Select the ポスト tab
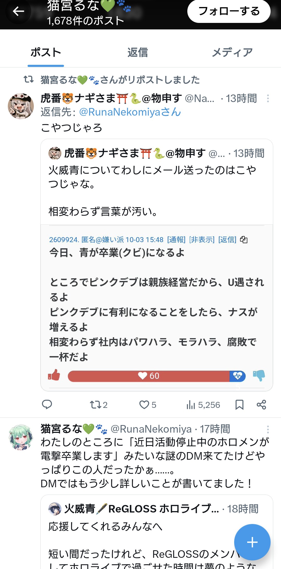Image resolution: width=281 pixels, height=569 pixels. (x=46, y=52)
